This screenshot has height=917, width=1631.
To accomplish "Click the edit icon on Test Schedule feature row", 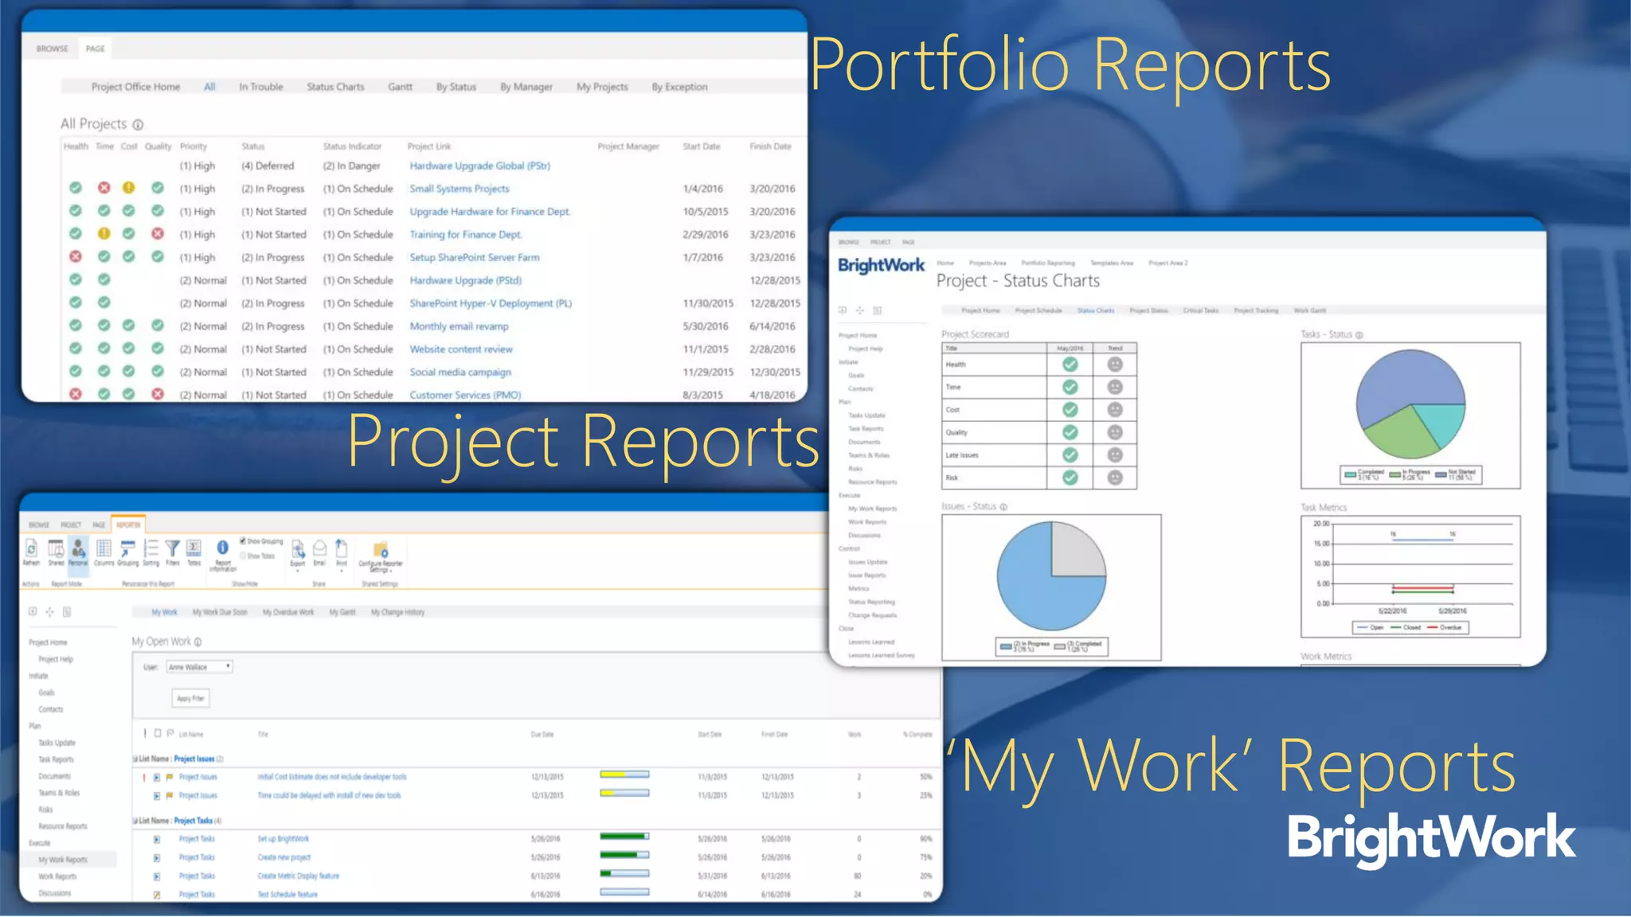I will (x=157, y=895).
